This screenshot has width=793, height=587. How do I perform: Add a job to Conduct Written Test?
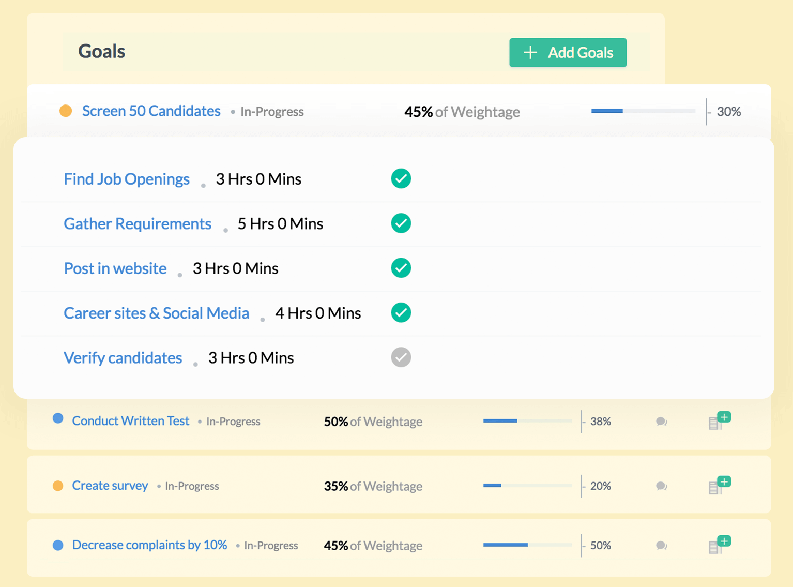[719, 421]
